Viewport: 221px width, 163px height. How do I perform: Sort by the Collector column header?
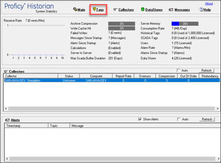(31, 76)
